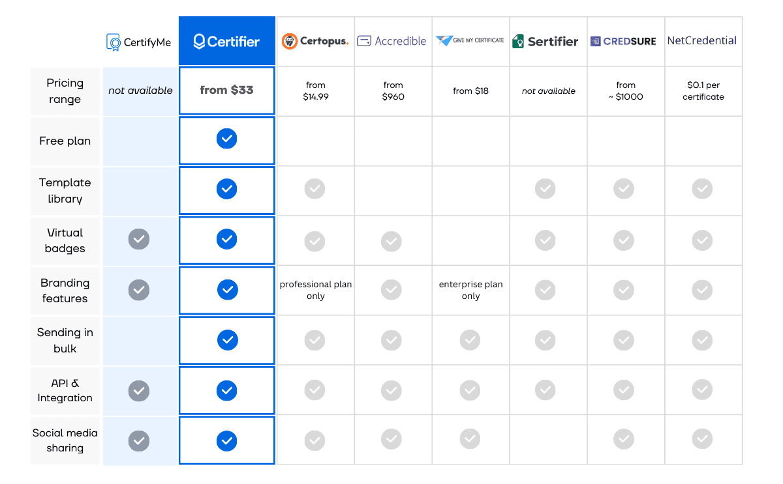Image resolution: width=783 pixels, height=484 pixels.
Task: Click NetCredential Branding features checkmark
Action: [702, 289]
